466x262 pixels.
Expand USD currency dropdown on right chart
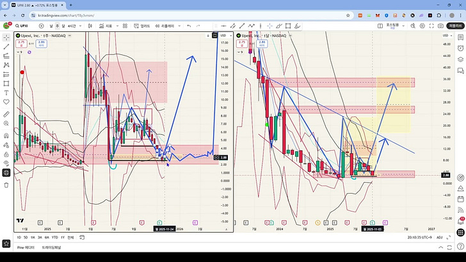[447, 36]
